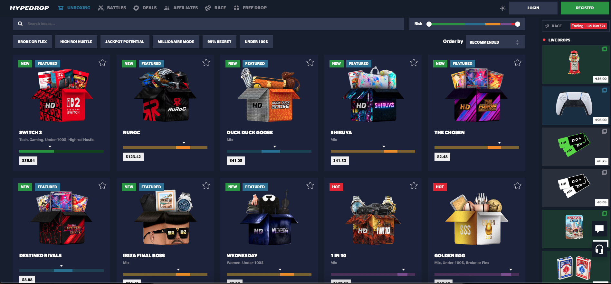Filter by 99% Regret

pyautogui.click(x=219, y=42)
